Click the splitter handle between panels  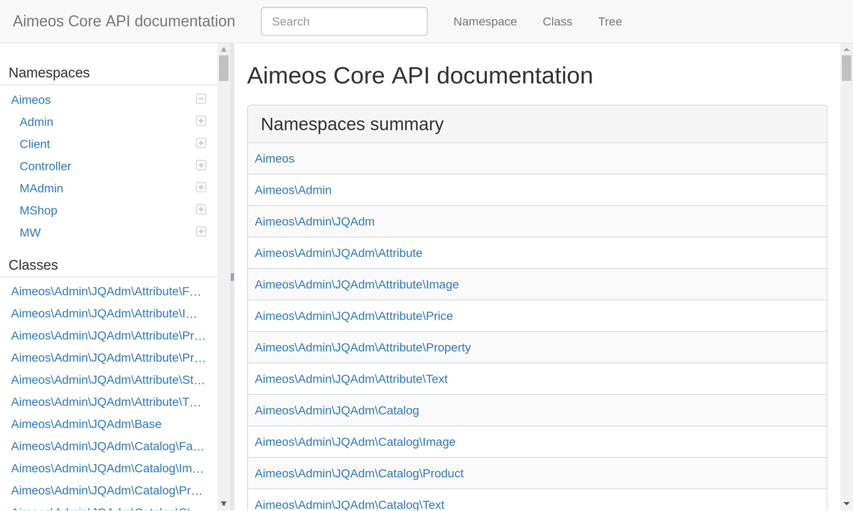pyautogui.click(x=232, y=277)
